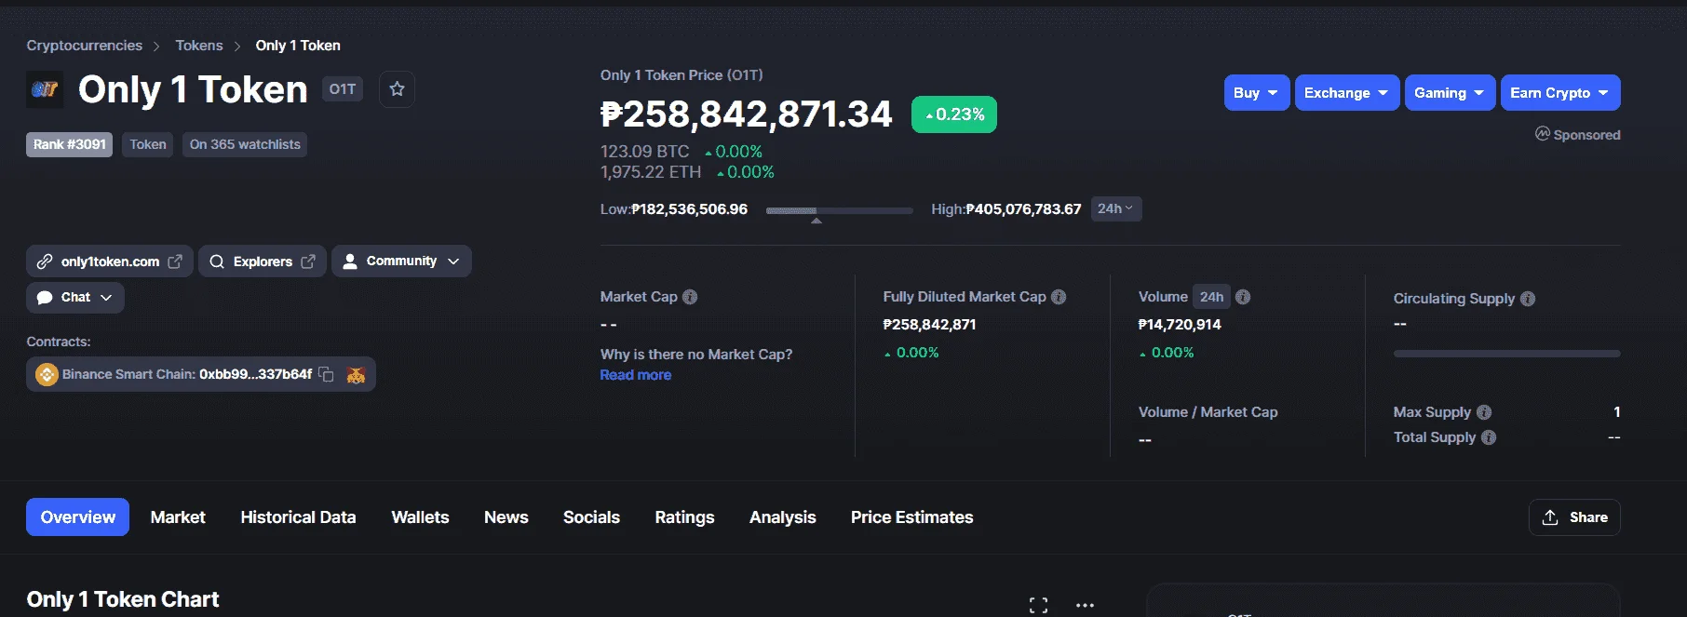Image resolution: width=1687 pixels, height=617 pixels.
Task: Open the Wallets tab
Action: [x=420, y=517]
